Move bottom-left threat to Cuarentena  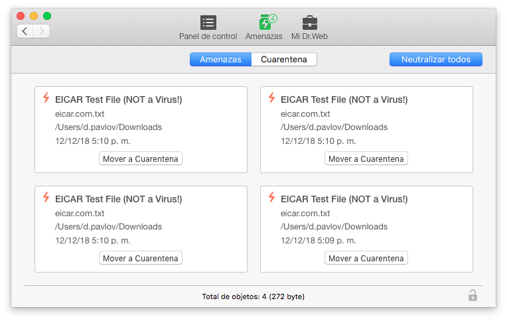click(x=141, y=258)
